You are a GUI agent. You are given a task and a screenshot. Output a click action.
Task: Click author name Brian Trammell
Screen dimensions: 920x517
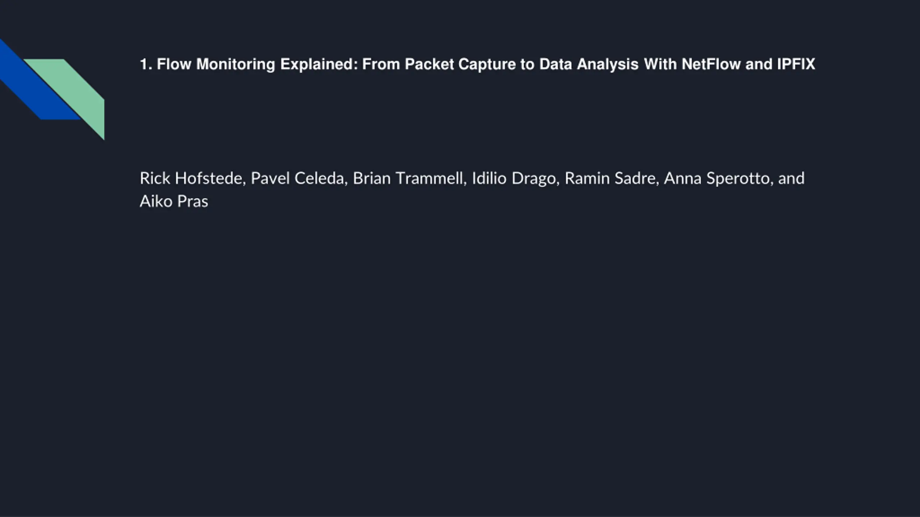coord(409,178)
